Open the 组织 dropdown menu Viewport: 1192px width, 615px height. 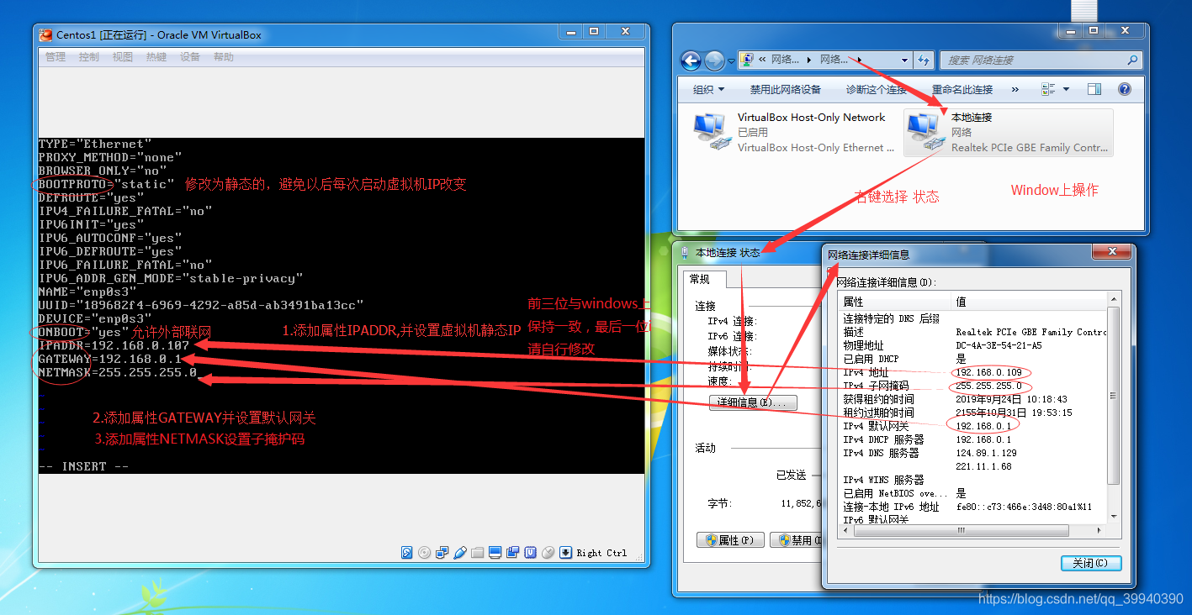point(708,90)
